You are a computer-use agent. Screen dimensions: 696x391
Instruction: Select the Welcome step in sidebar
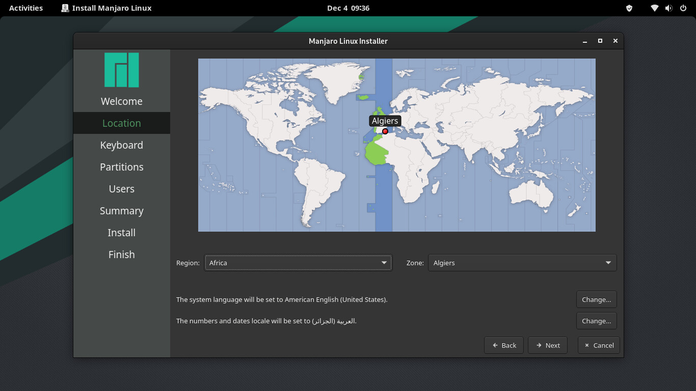(x=121, y=101)
